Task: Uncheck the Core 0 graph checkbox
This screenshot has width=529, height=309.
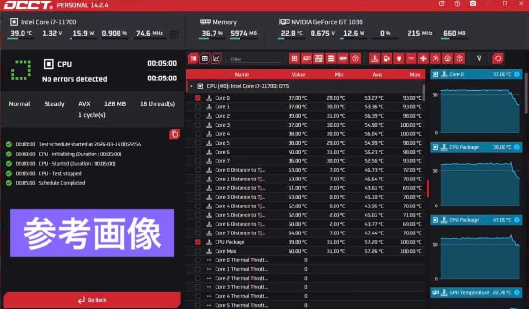Action: tap(198, 98)
